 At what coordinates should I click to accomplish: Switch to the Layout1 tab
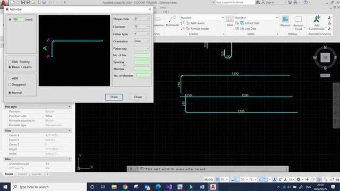pos(22,174)
